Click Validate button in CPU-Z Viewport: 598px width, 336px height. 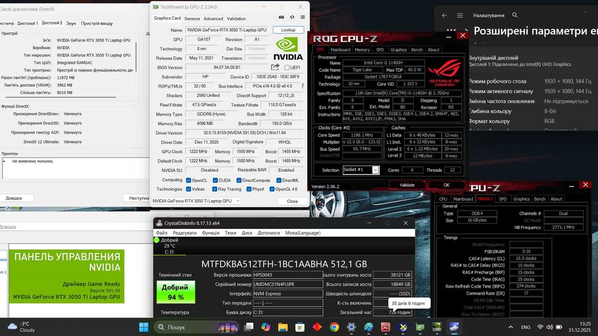pyautogui.click(x=407, y=185)
